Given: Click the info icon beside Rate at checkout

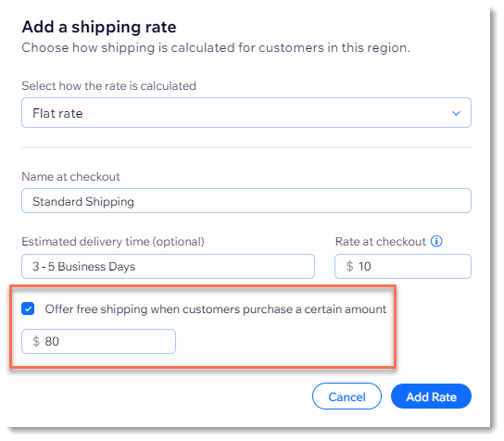Looking at the screenshot, I should [436, 241].
